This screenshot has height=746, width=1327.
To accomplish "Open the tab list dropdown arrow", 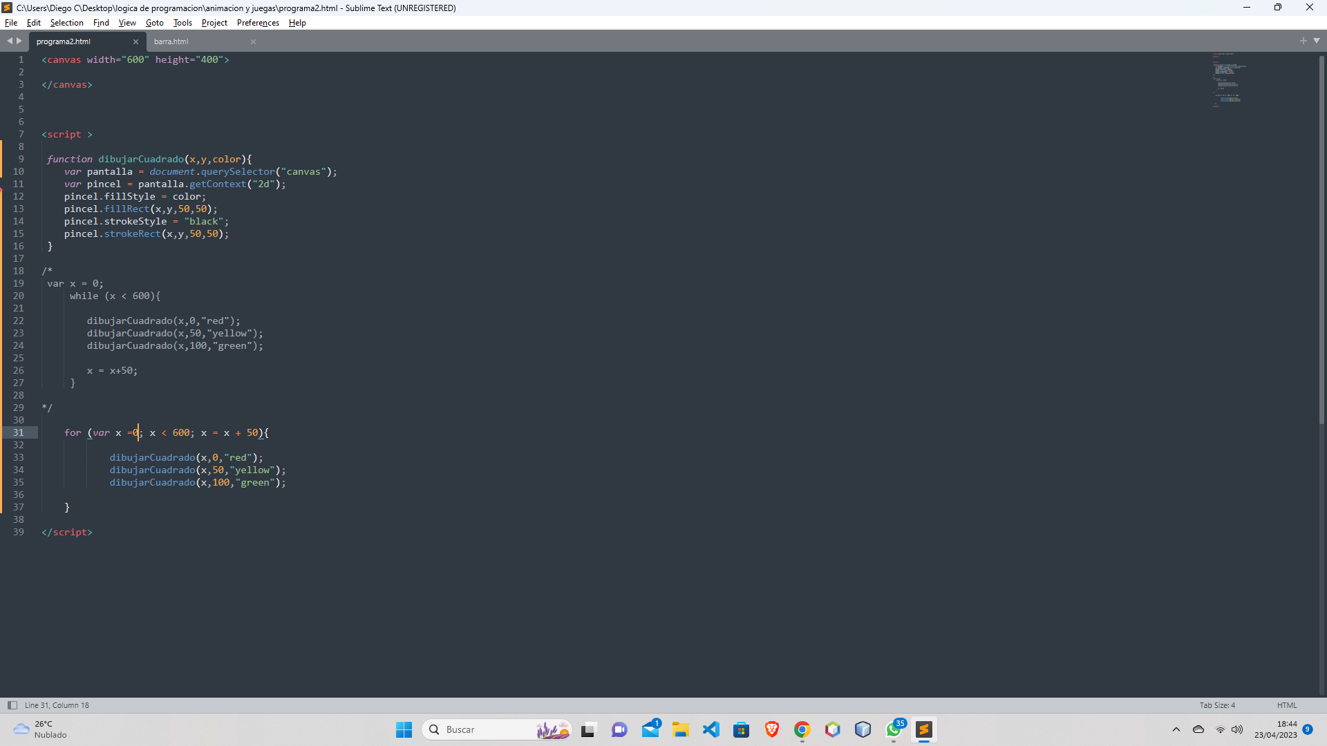I will pyautogui.click(x=1317, y=41).
